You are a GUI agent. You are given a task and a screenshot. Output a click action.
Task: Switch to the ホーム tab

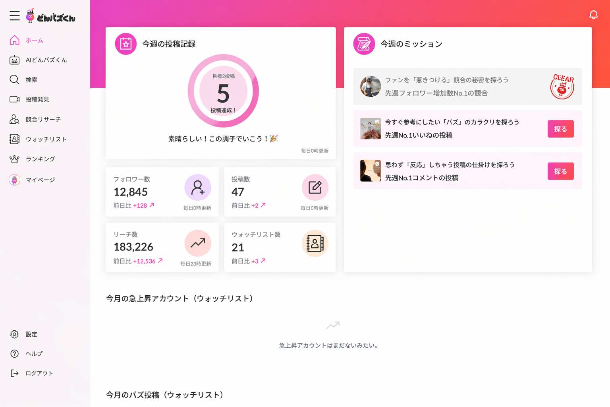35,40
